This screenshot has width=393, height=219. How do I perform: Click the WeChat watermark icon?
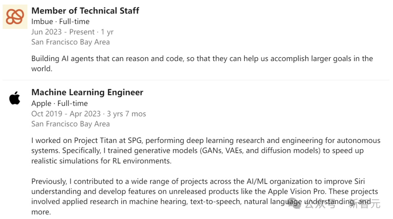[x=295, y=204]
